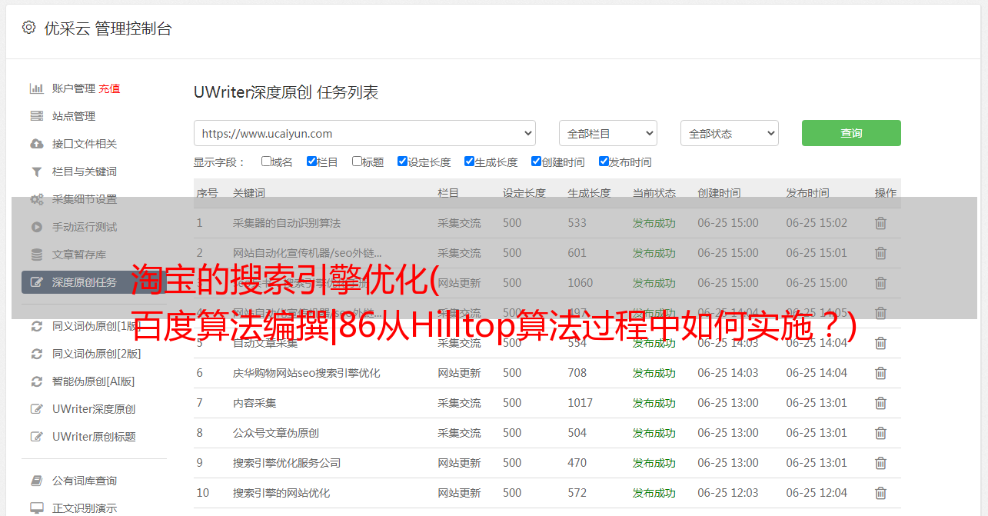Screen dimensions: 988x516
Task: Click trash icon for 搜索引擎优化服务公司 row
Action: click(x=880, y=463)
